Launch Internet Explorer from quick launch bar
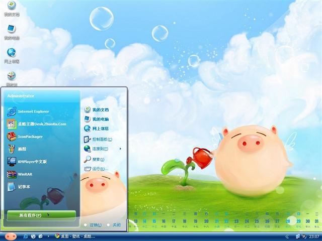Screen dimensions: 322x241 (26, 236)
